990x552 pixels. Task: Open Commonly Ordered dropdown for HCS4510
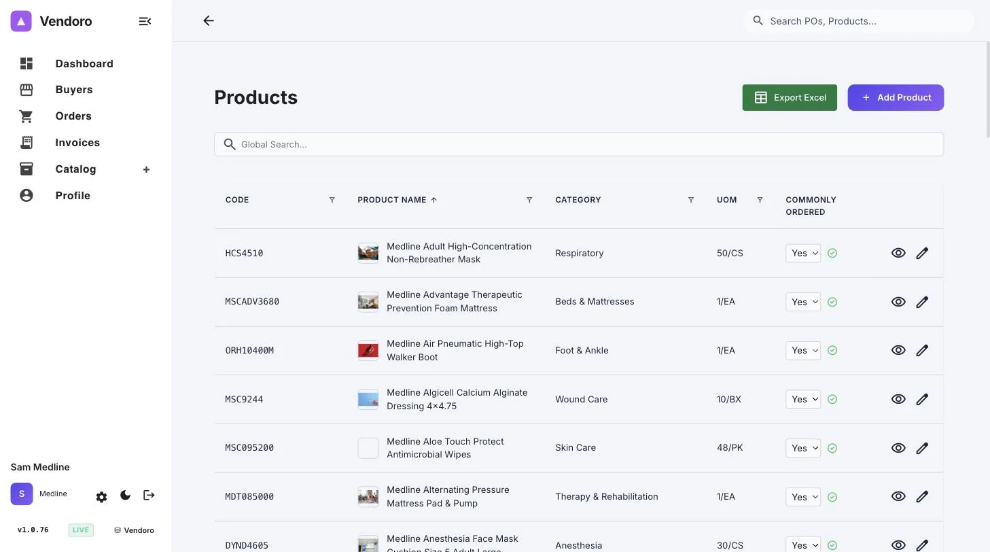click(x=803, y=253)
